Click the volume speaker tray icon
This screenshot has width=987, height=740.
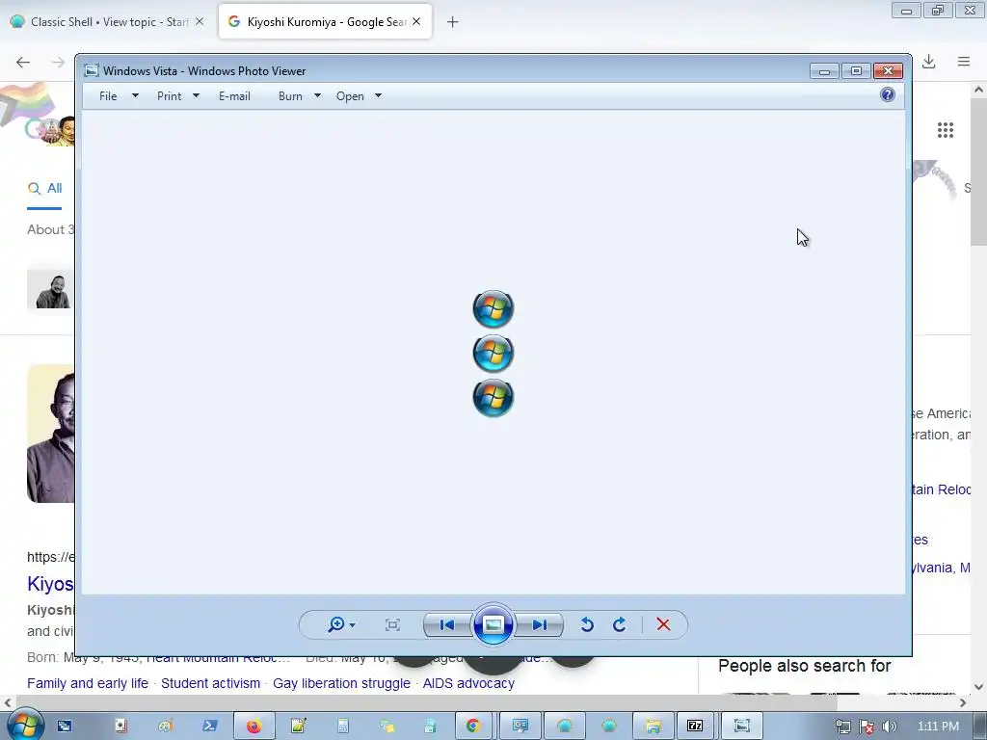click(x=890, y=727)
